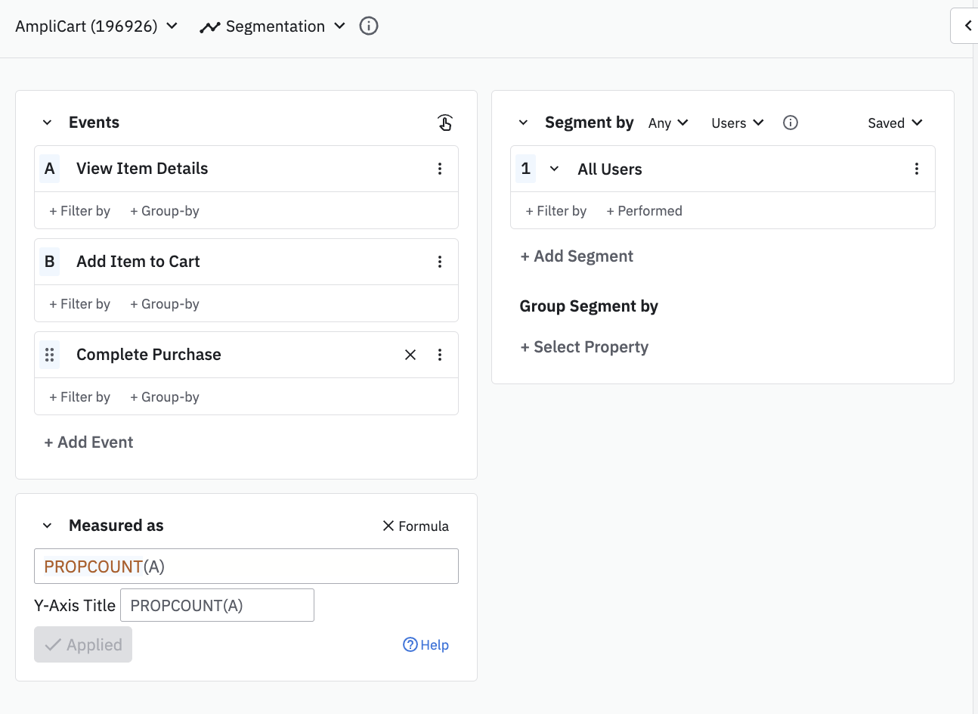Select the Add Item to Cart event name
978x714 pixels.
(x=138, y=262)
